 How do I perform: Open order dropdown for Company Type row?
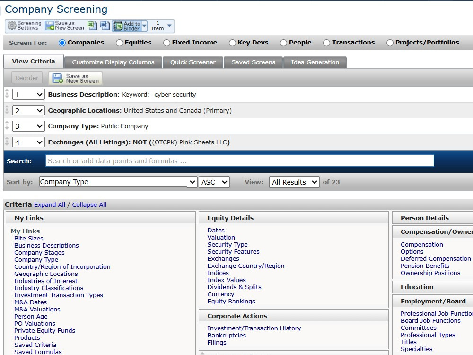[x=28, y=126]
